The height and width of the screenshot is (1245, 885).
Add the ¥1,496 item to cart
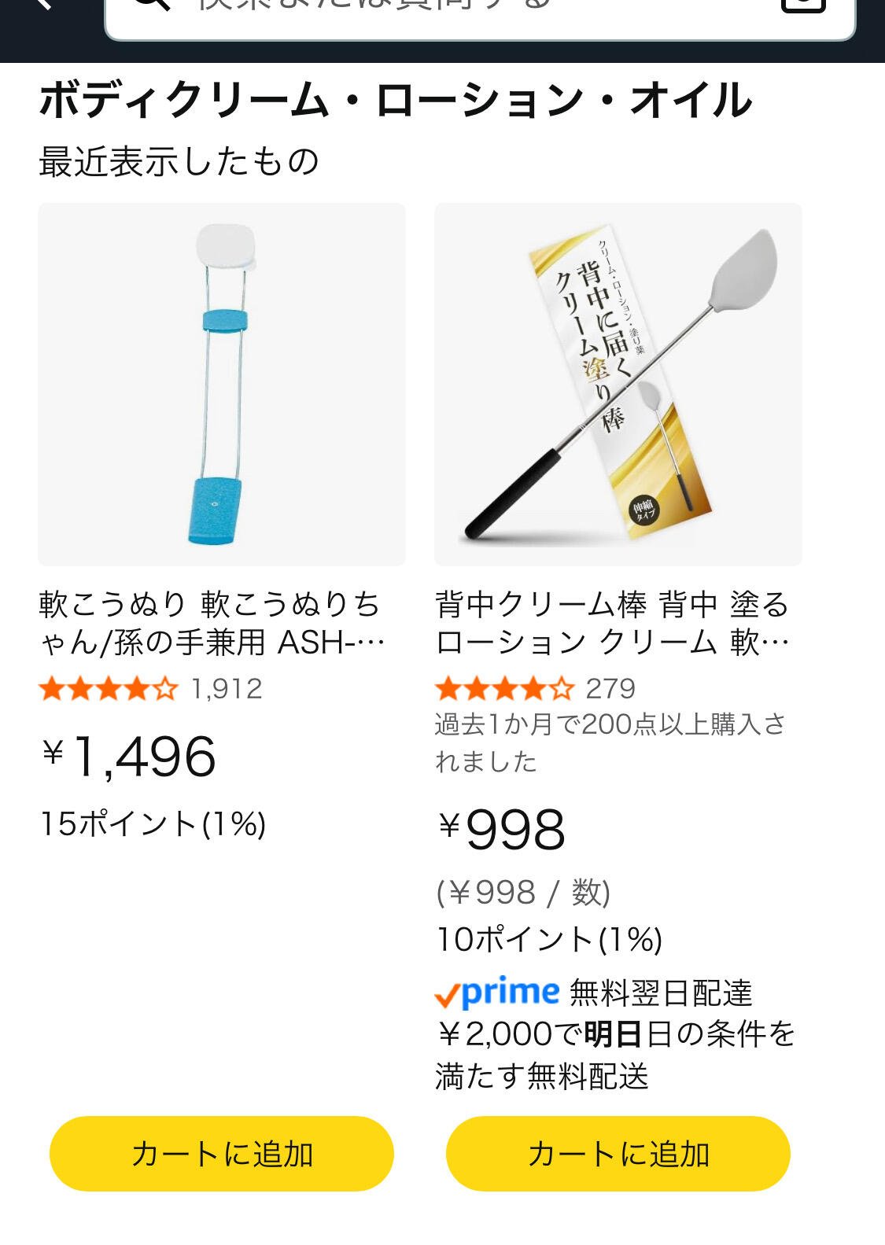(x=222, y=1154)
